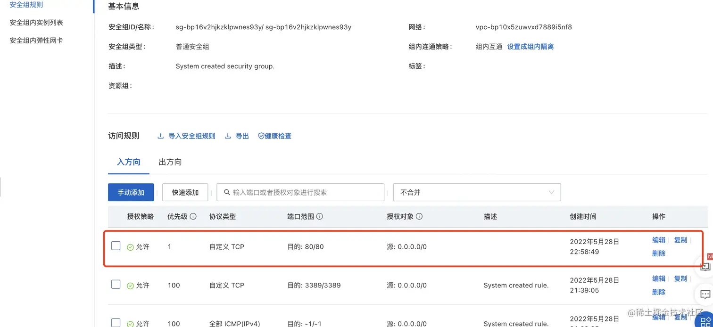Click creation time 2022年5月28日 21:39:05
This screenshot has height=327, width=713.
point(594,285)
